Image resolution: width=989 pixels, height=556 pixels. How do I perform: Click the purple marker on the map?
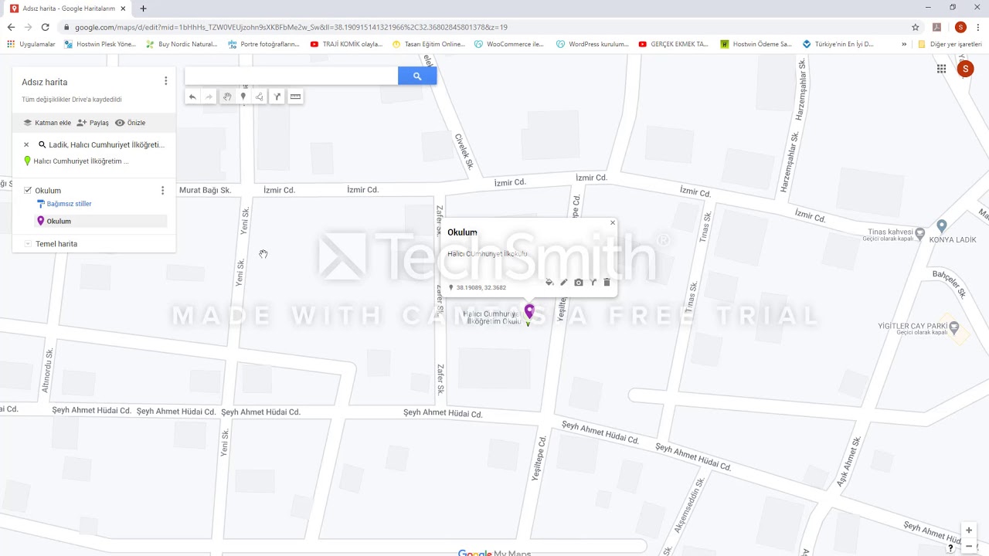coord(529,311)
